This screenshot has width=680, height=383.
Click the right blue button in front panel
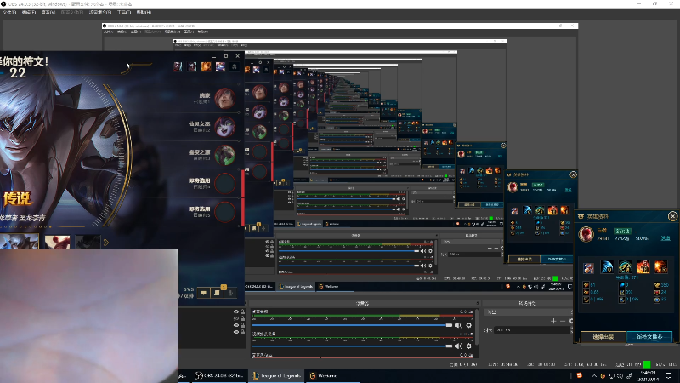649,337
